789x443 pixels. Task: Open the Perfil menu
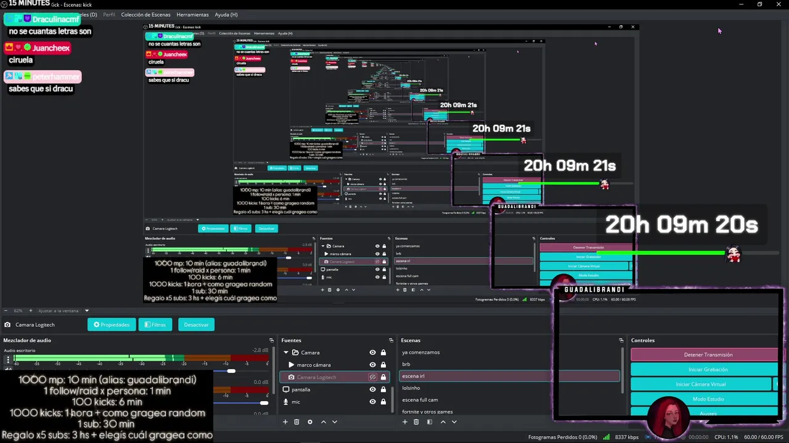point(109,14)
